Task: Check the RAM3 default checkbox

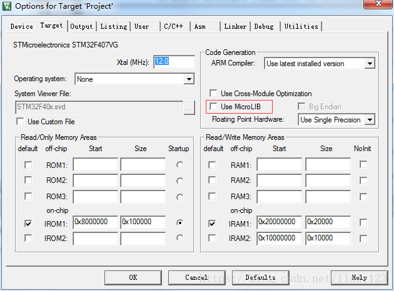Action: click(x=212, y=196)
